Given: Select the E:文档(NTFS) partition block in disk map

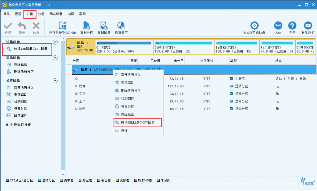Looking at the screenshot, I should coord(237,47).
